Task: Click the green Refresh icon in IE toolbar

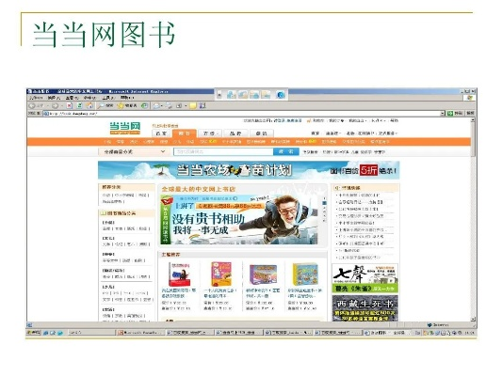Action: tap(80, 105)
